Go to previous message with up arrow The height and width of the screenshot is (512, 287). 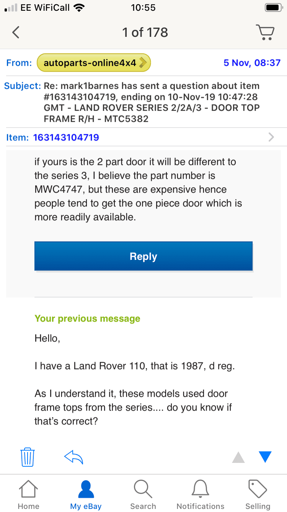click(238, 457)
